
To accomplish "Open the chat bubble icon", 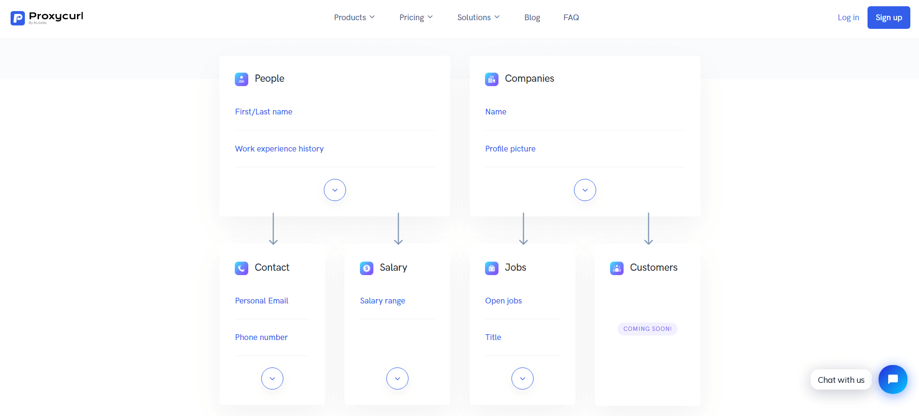I will tap(893, 379).
